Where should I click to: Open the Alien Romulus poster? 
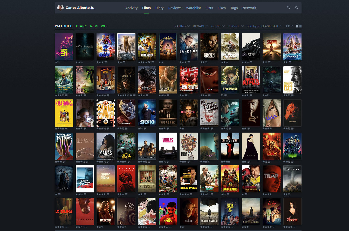(x=126, y=179)
